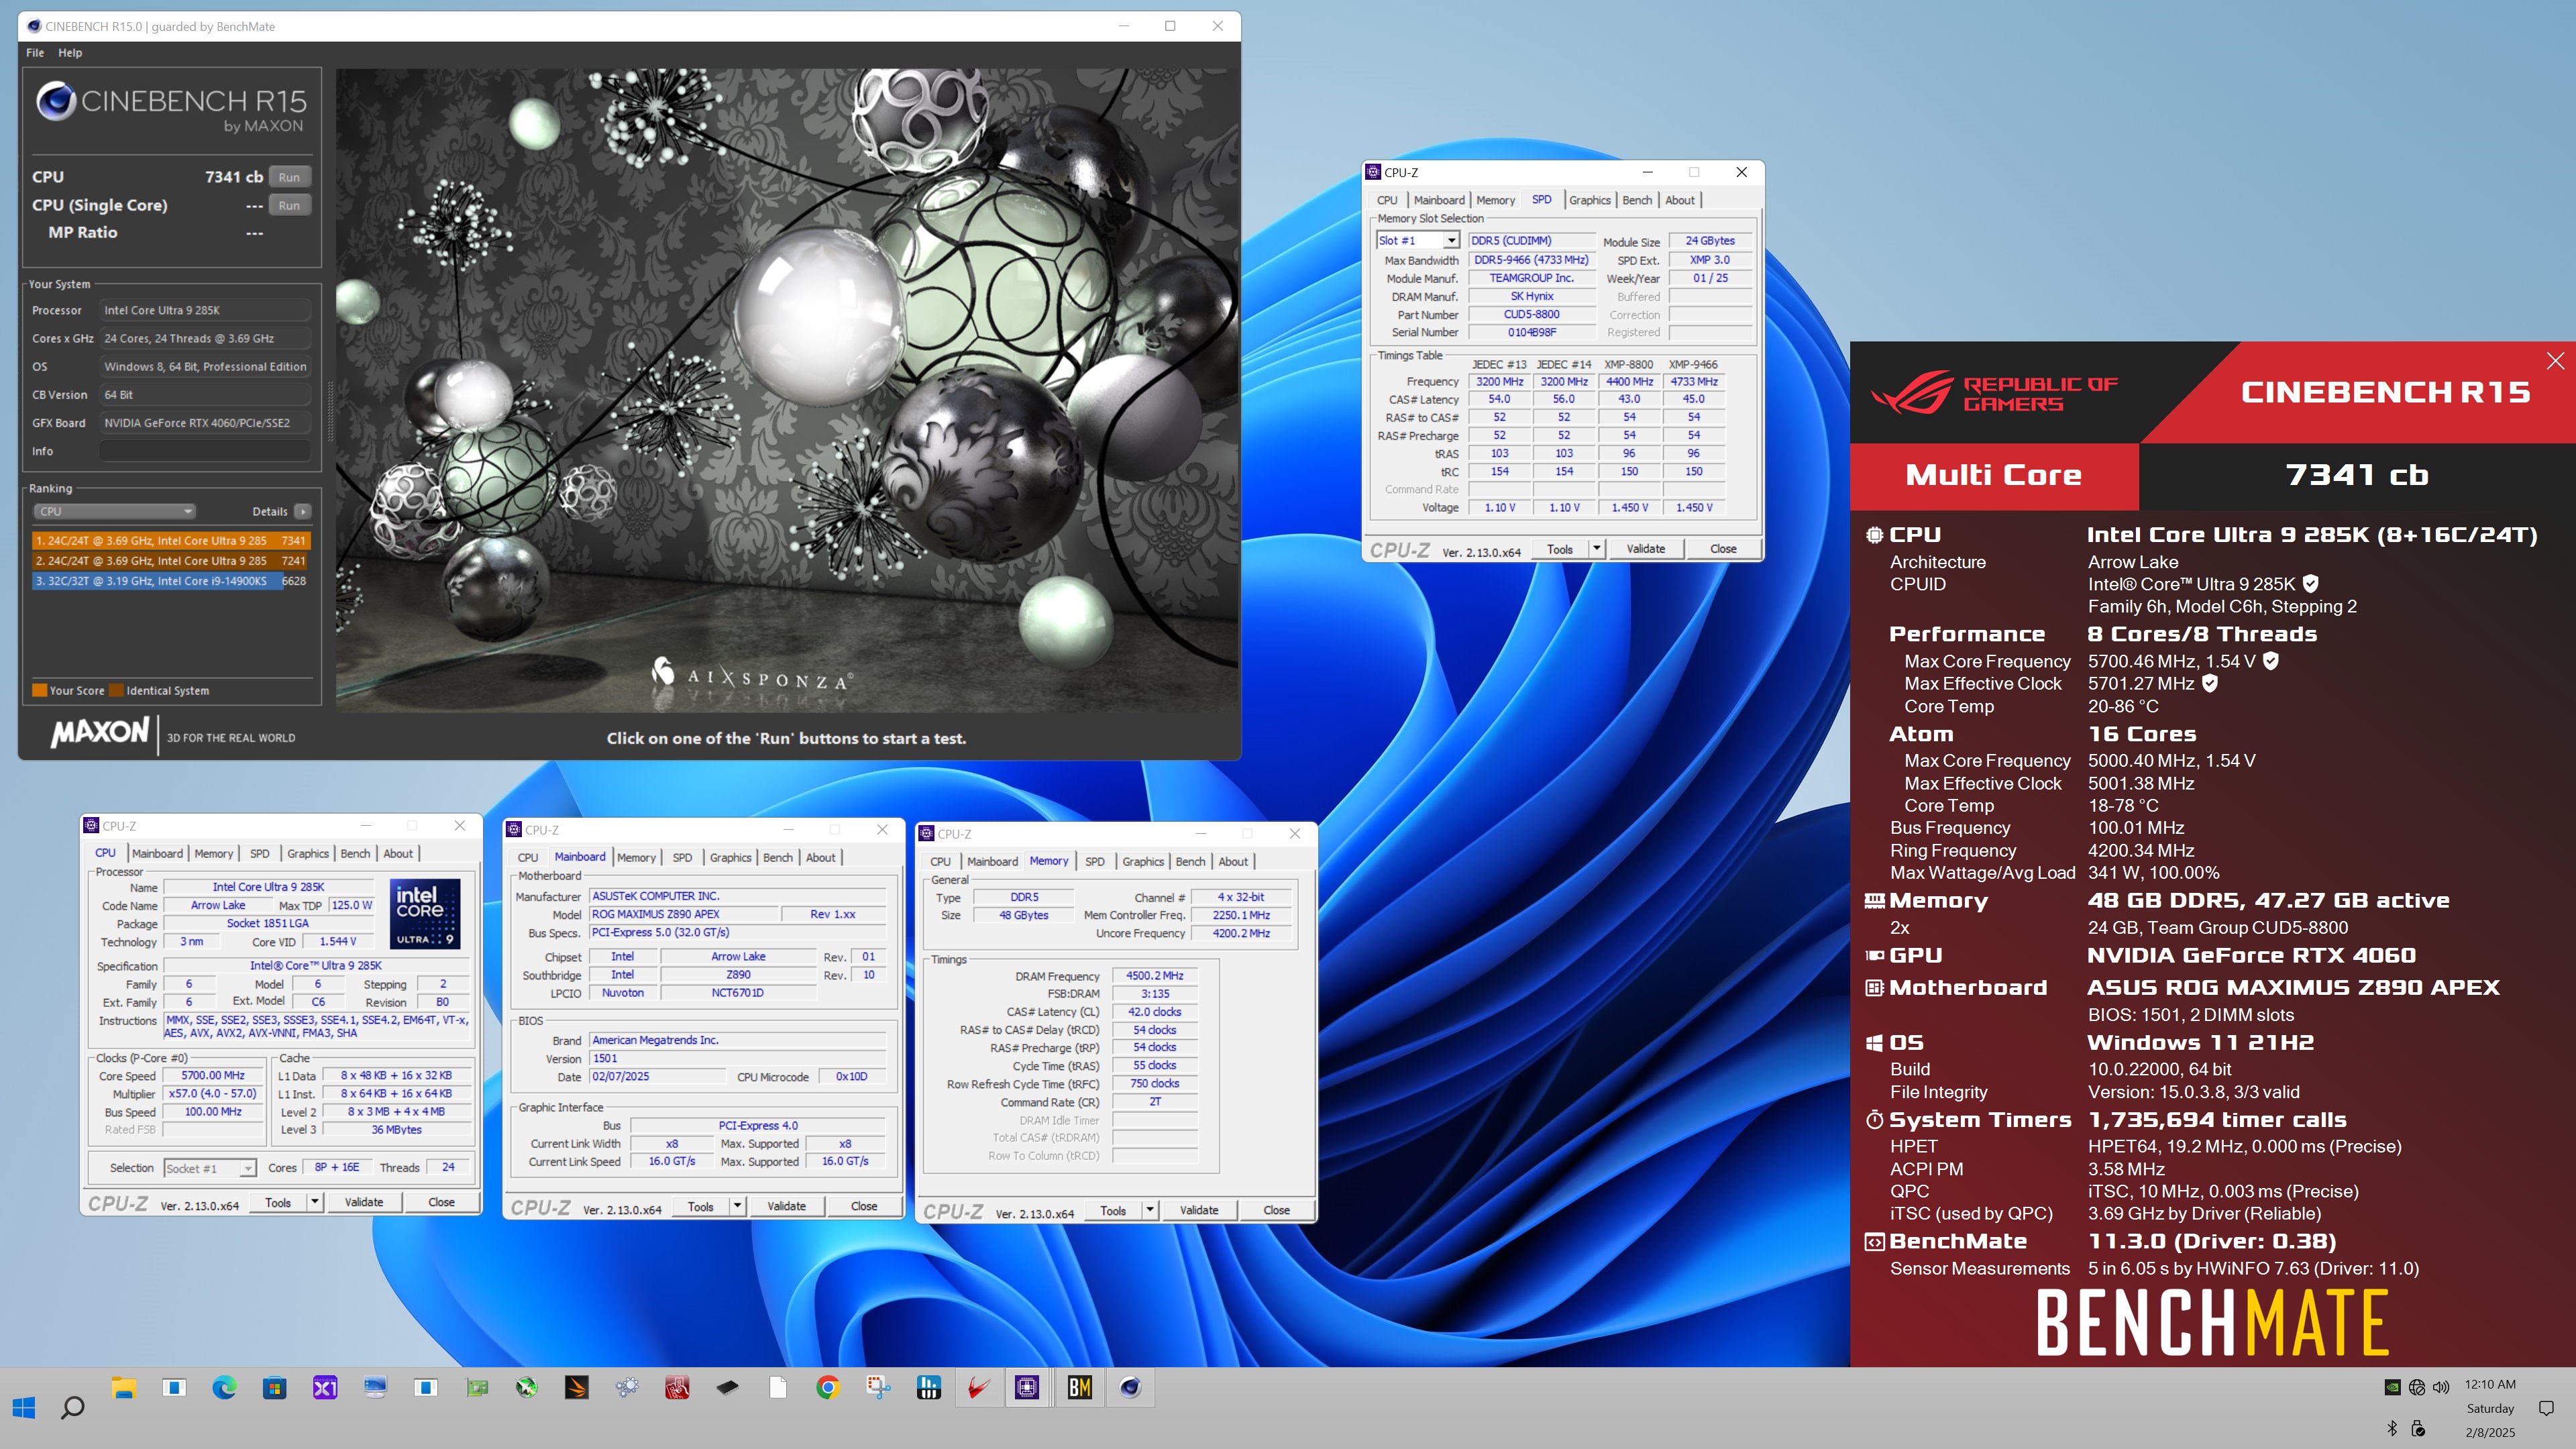2576x1449 pixels.
Task: Open the Bluetooth tray icon
Action: point(2392,1428)
